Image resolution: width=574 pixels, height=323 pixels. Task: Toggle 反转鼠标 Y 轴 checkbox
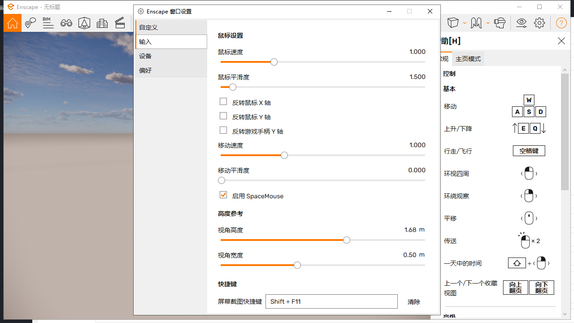click(x=223, y=116)
